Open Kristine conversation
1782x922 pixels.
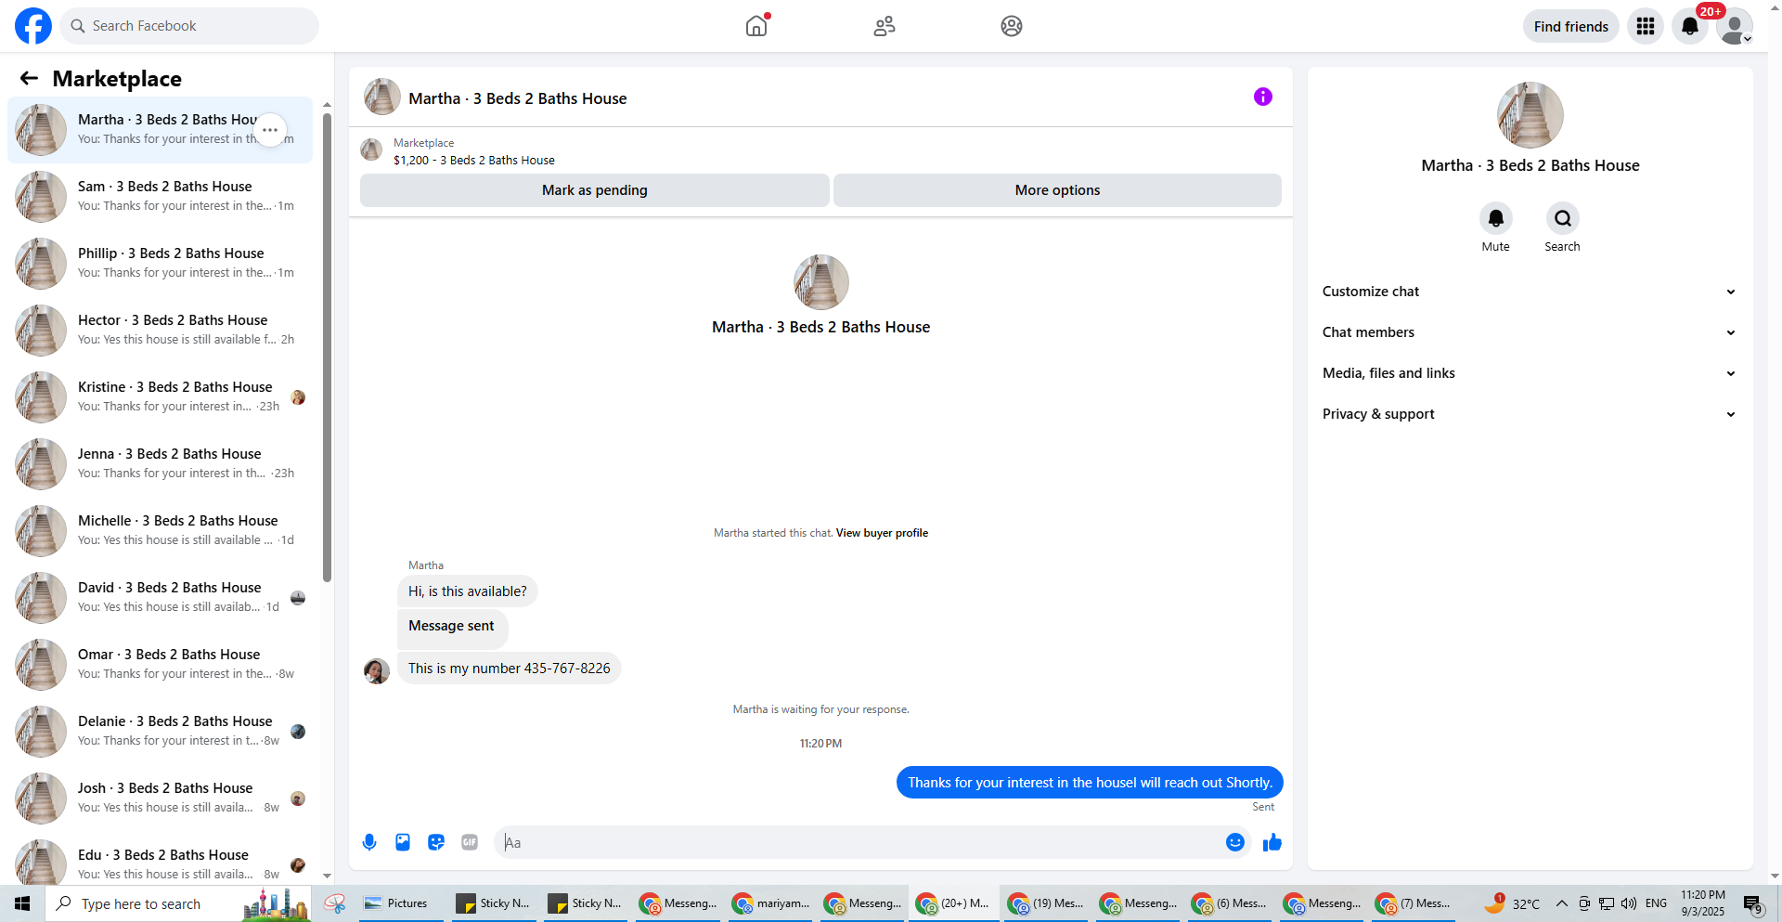coord(160,396)
